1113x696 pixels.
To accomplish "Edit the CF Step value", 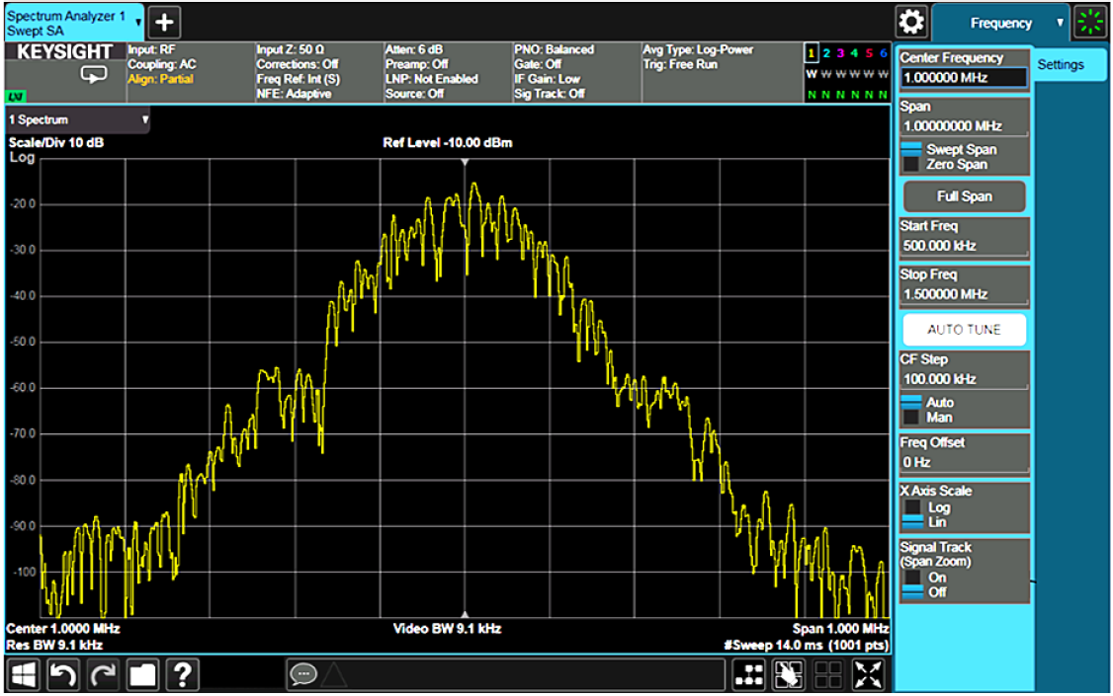I will point(964,379).
